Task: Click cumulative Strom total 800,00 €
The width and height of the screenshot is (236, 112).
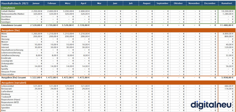Action: click(229, 36)
